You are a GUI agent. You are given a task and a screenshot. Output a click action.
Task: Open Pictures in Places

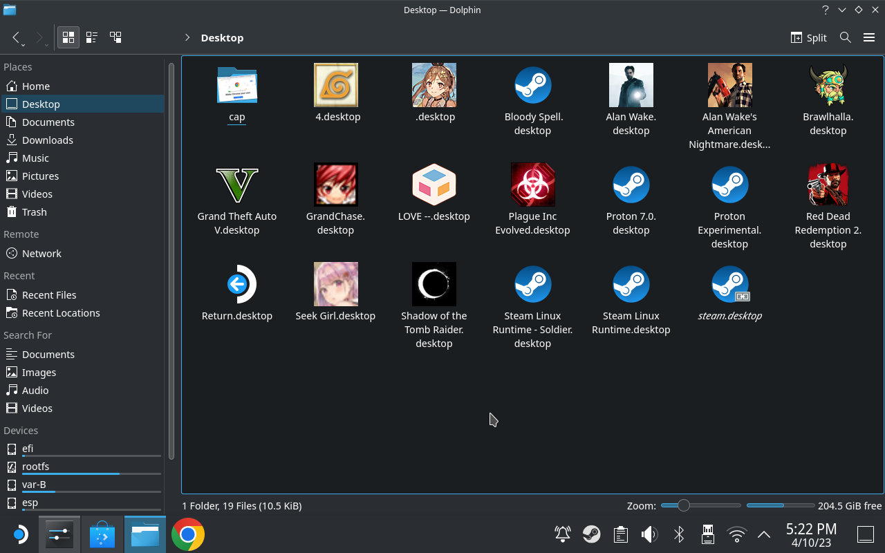82,176
